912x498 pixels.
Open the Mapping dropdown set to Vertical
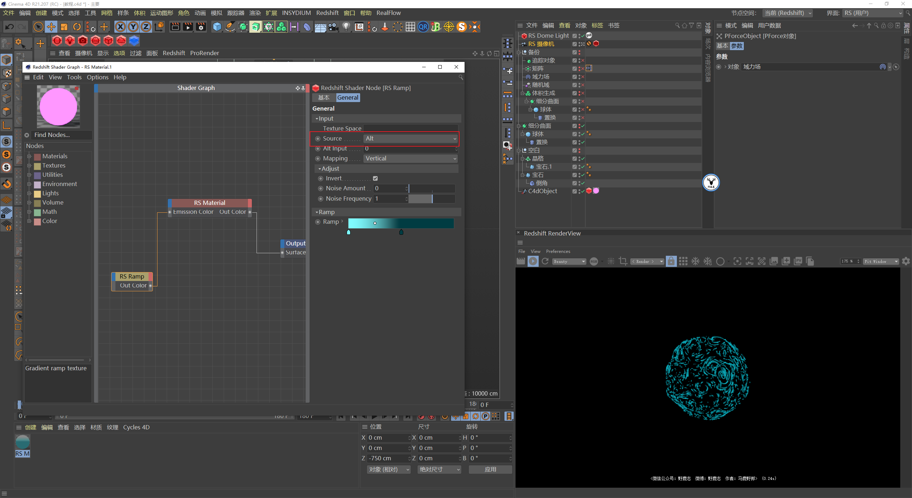410,159
